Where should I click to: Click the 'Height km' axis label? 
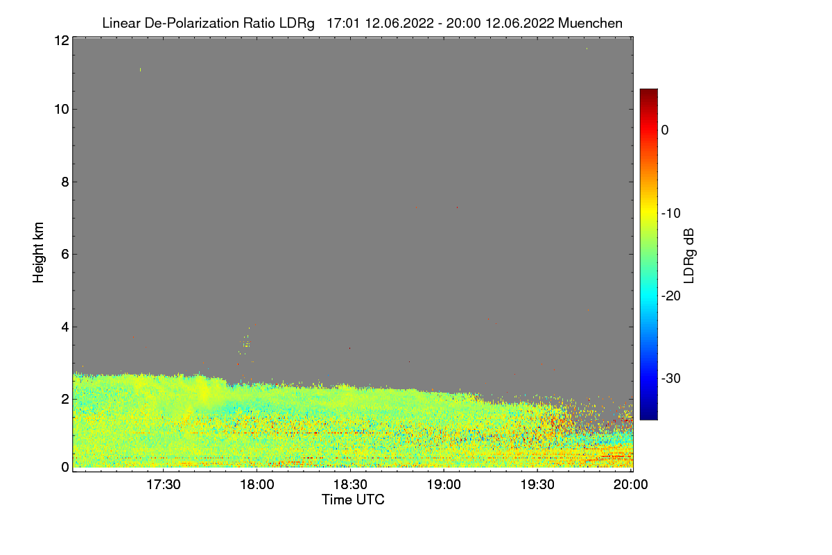[x=38, y=253]
